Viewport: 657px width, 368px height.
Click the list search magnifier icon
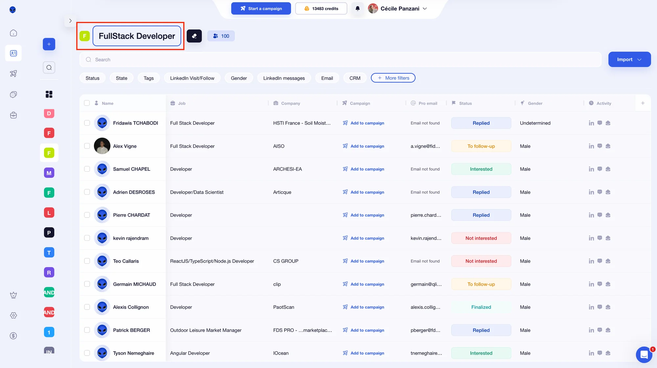coord(49,68)
